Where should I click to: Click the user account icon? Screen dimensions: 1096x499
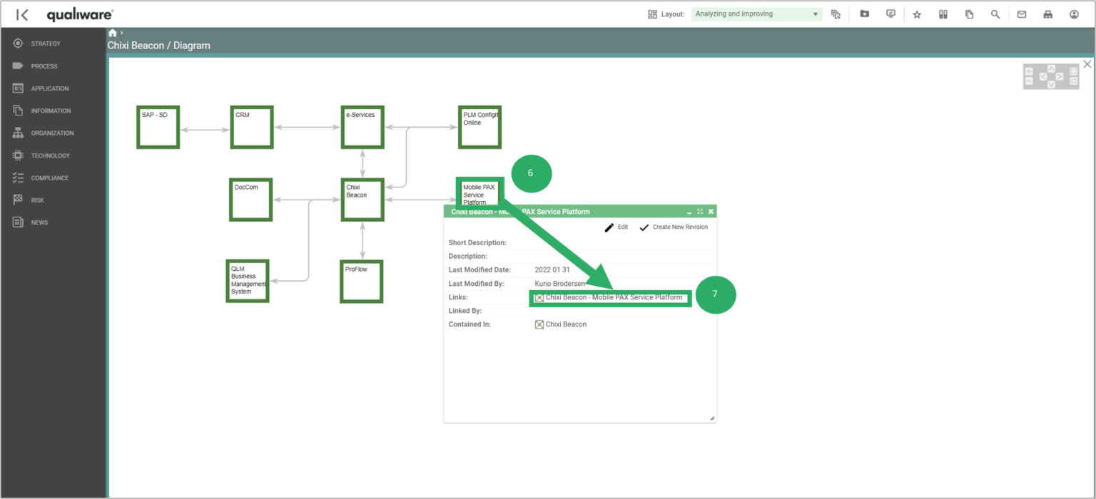1072,14
